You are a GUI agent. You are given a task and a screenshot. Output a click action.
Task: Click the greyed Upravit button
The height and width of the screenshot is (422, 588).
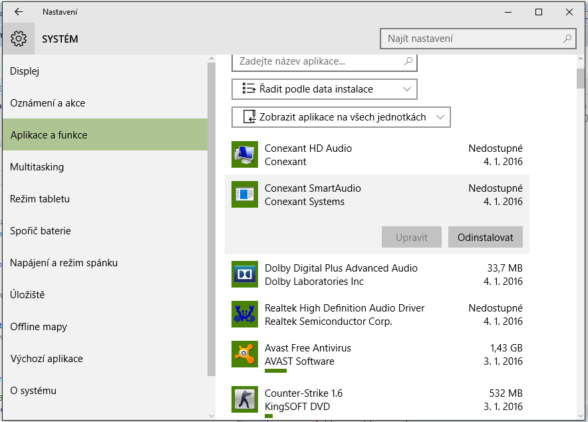pos(411,237)
